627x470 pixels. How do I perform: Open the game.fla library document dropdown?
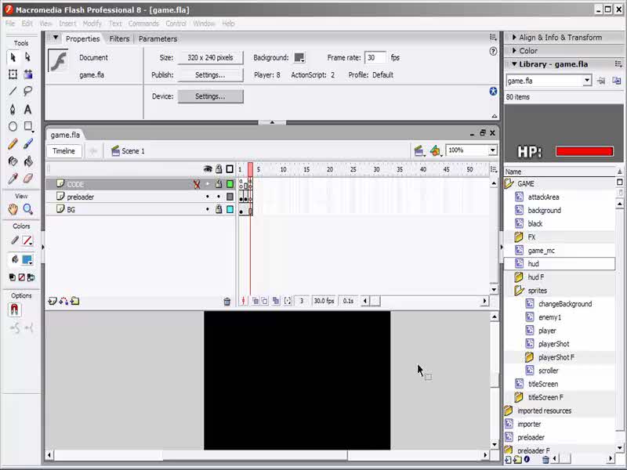[586, 81]
